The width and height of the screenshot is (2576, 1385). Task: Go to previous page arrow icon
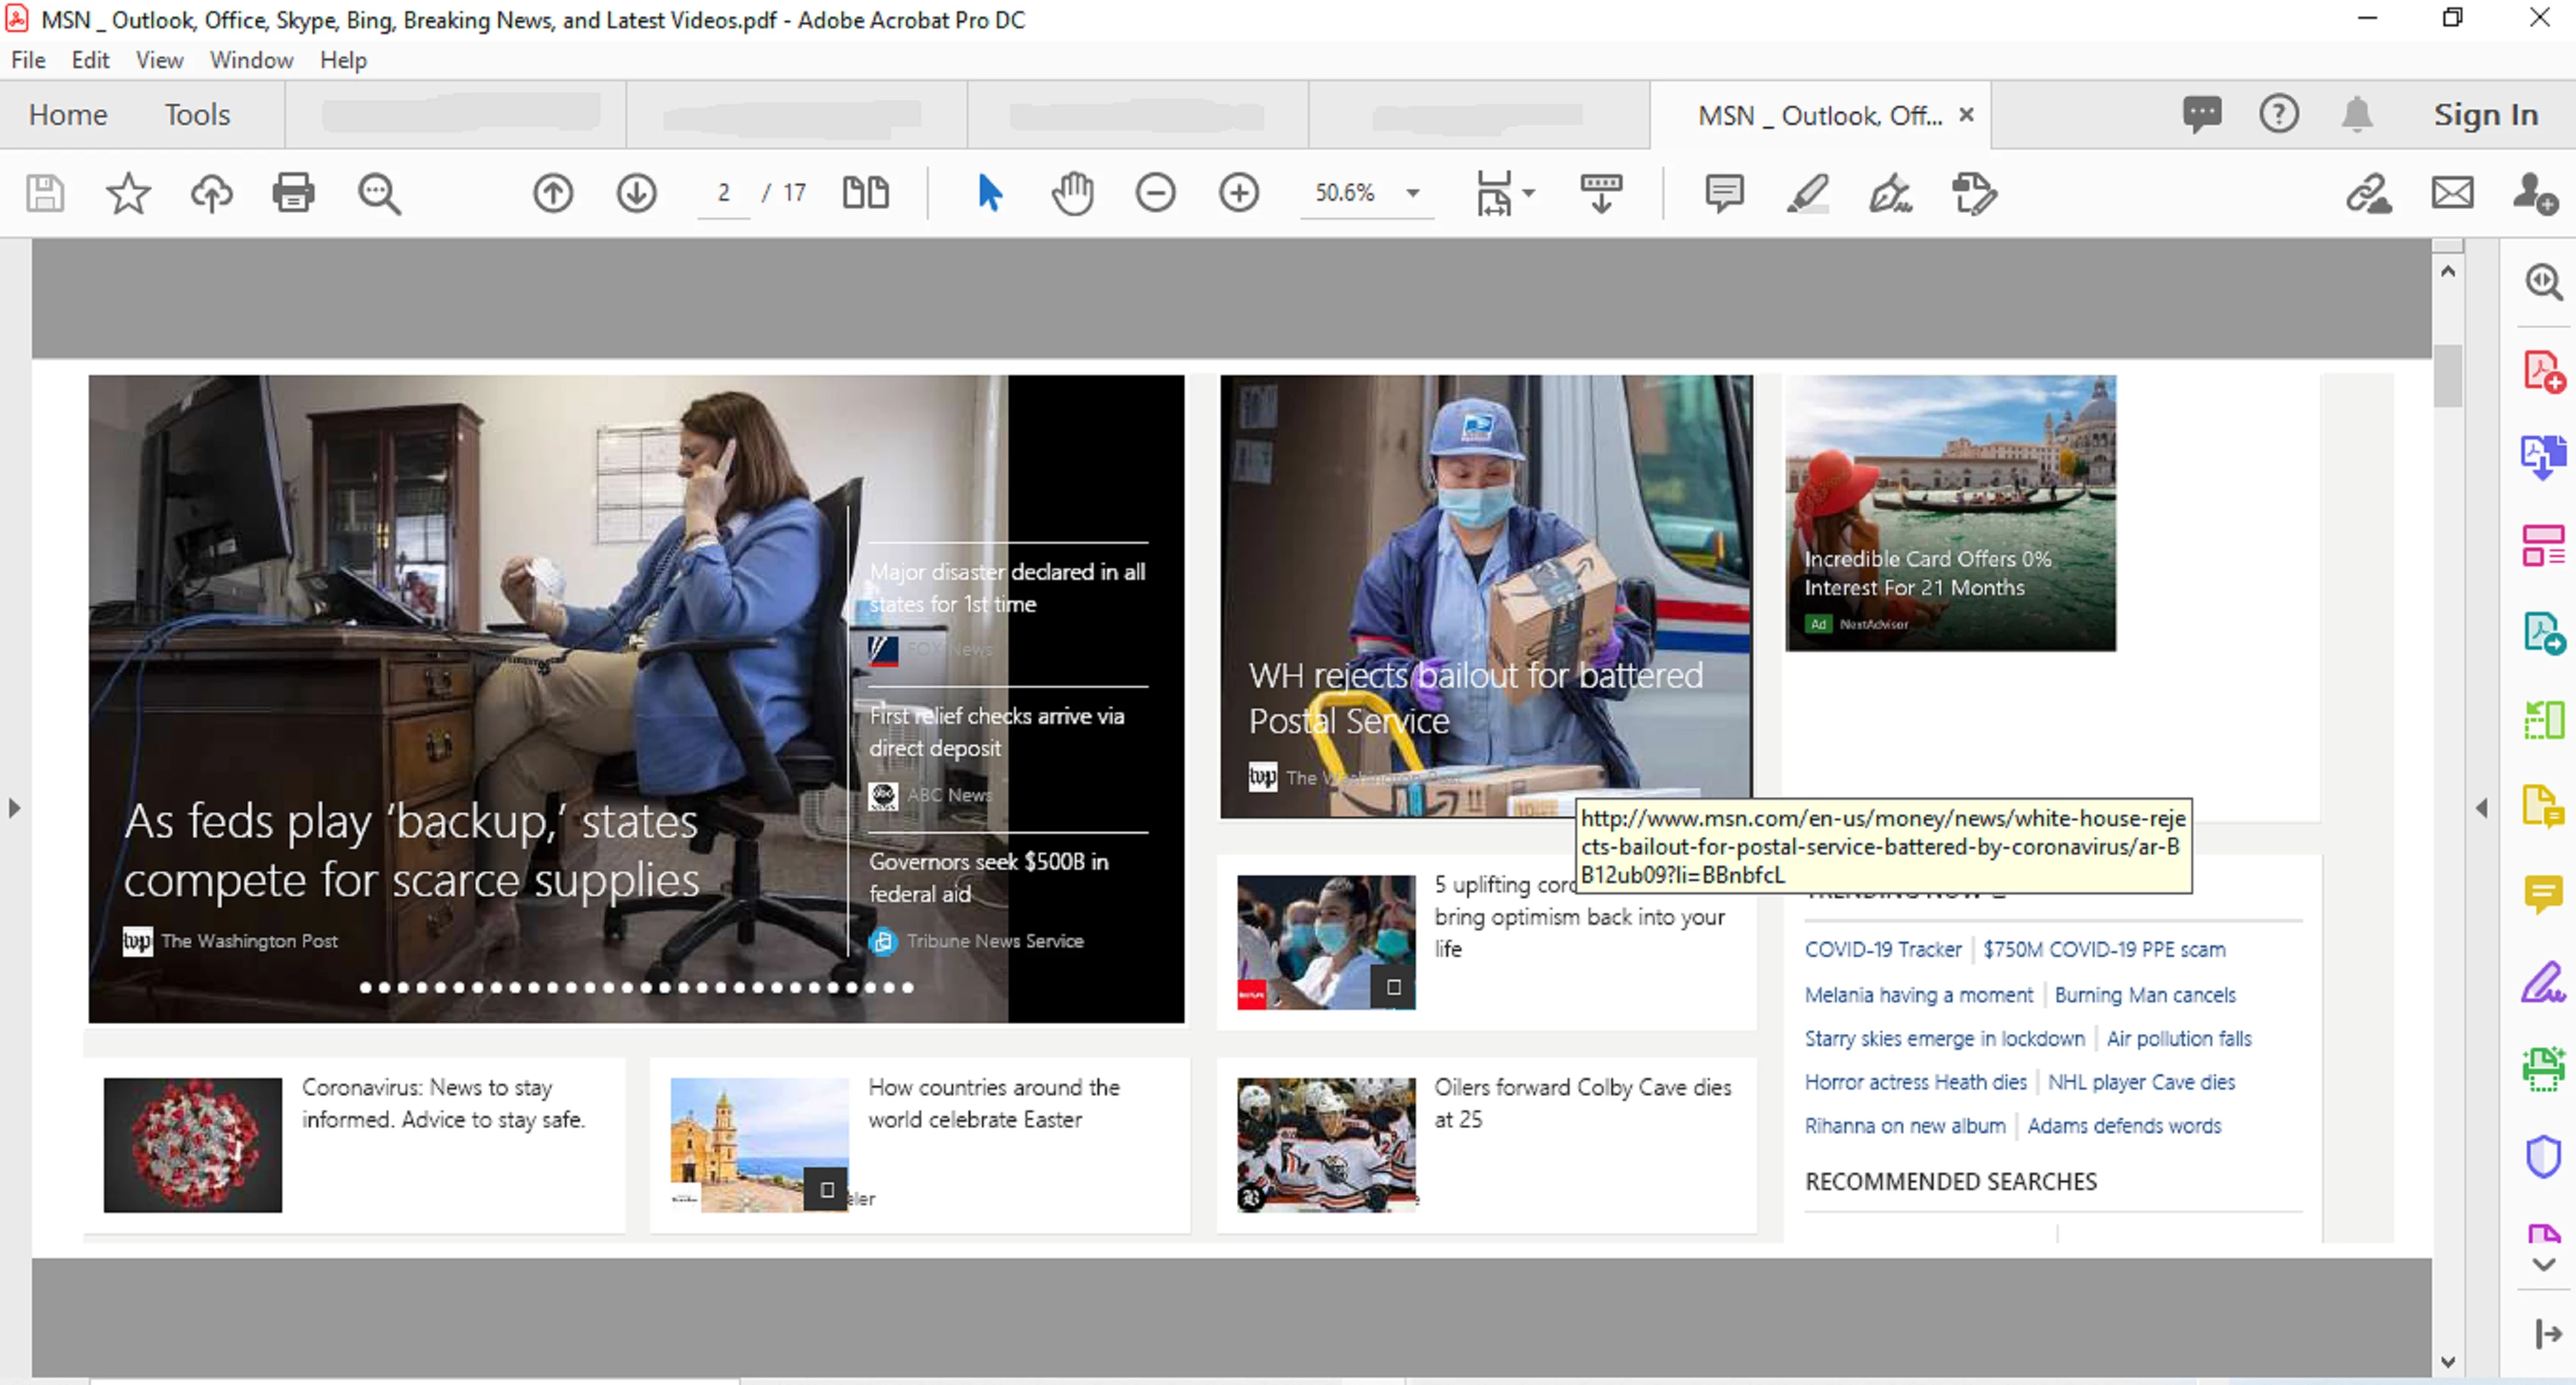553,192
